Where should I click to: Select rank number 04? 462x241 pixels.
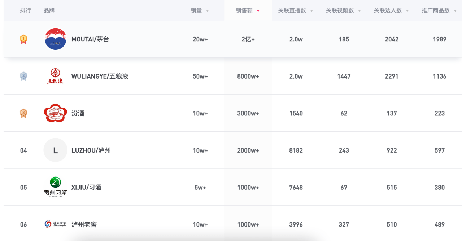23,150
